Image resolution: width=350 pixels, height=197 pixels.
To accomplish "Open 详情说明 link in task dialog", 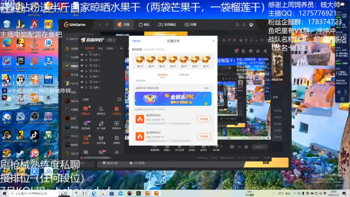I will click(x=136, y=41).
